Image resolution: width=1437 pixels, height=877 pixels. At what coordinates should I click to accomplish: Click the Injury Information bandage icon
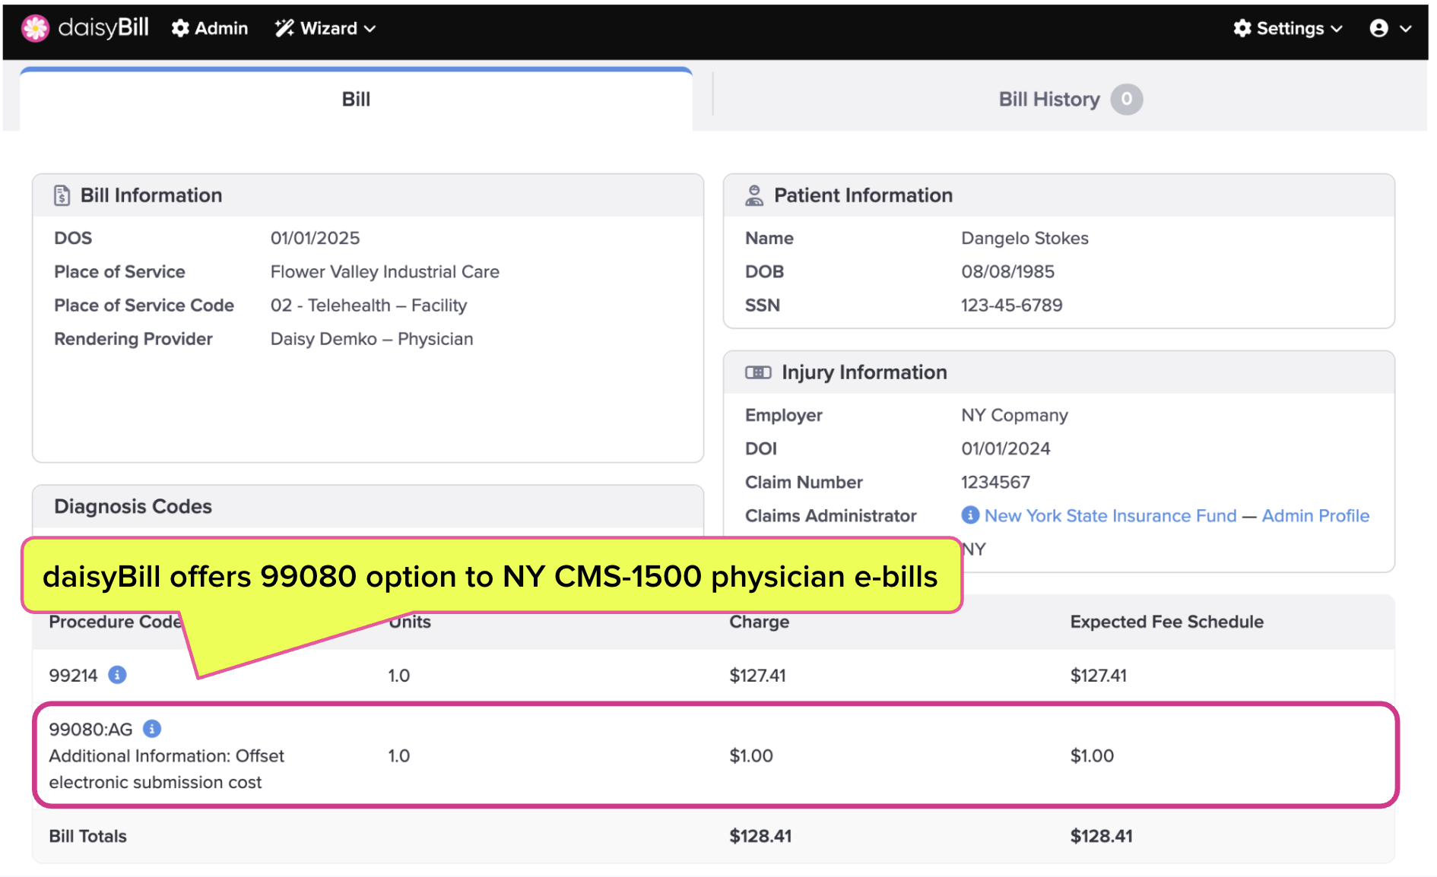pos(758,372)
